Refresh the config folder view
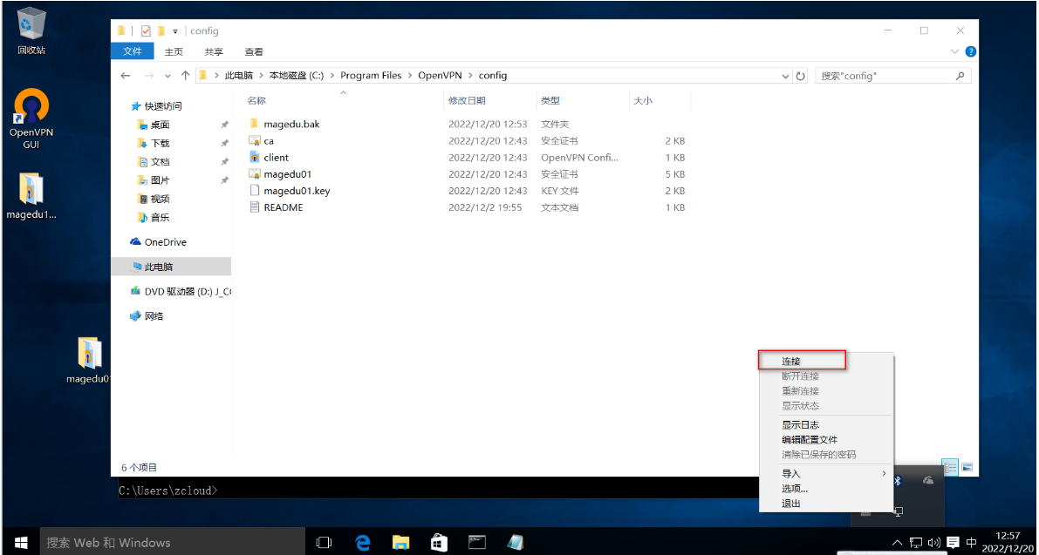 click(x=801, y=76)
